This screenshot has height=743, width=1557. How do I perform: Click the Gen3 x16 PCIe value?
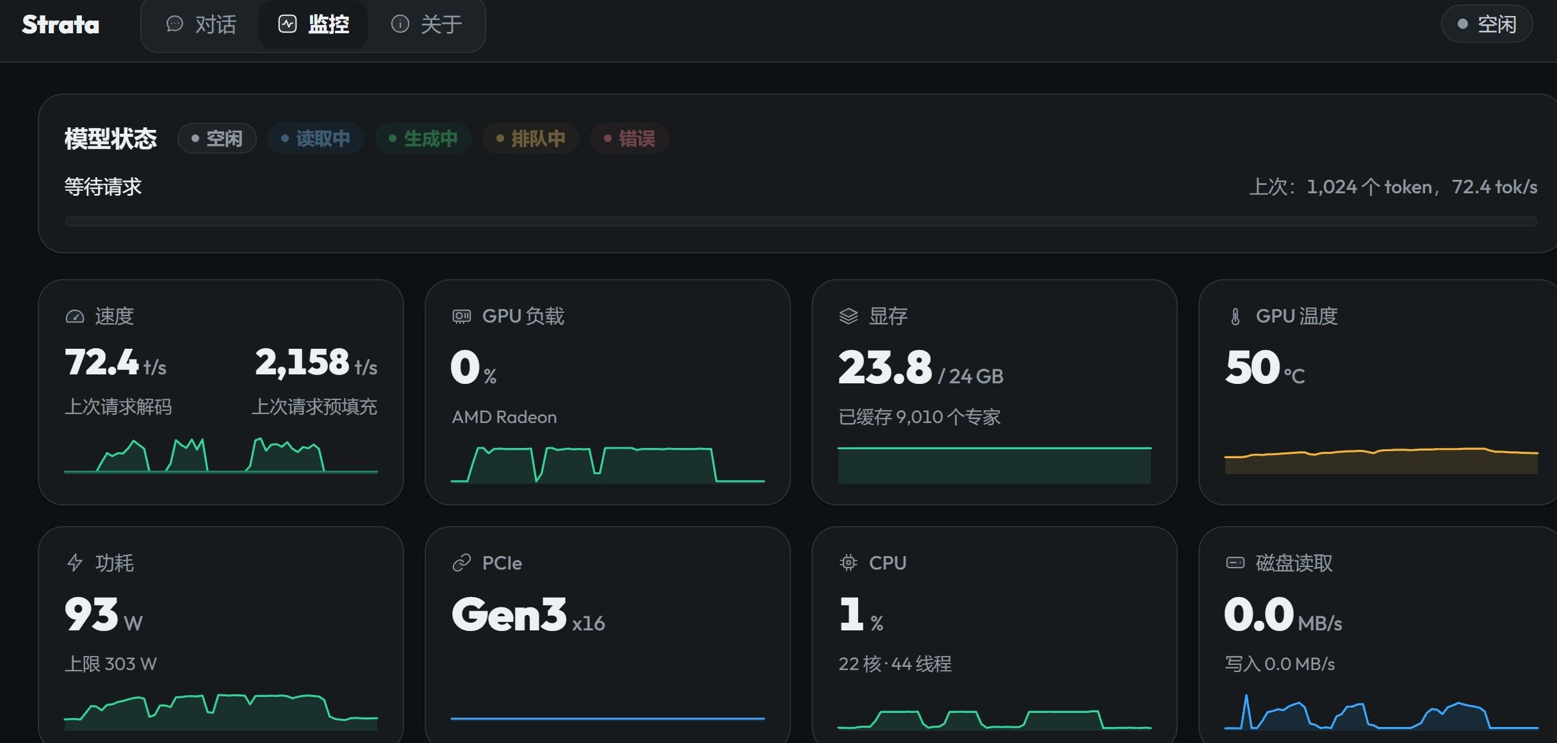click(528, 615)
